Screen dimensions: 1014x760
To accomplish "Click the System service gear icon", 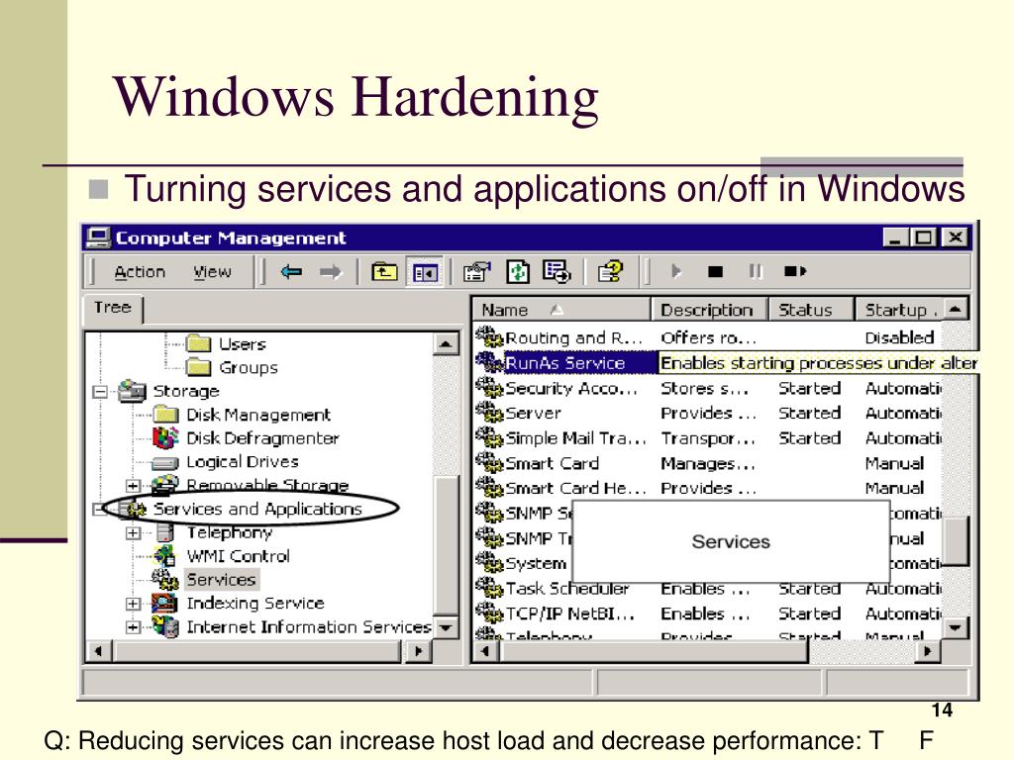I will [489, 563].
